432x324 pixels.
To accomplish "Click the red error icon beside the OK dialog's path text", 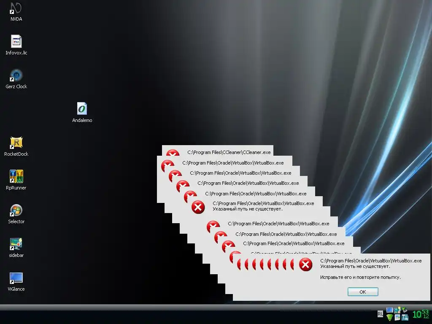I will pos(305,265).
